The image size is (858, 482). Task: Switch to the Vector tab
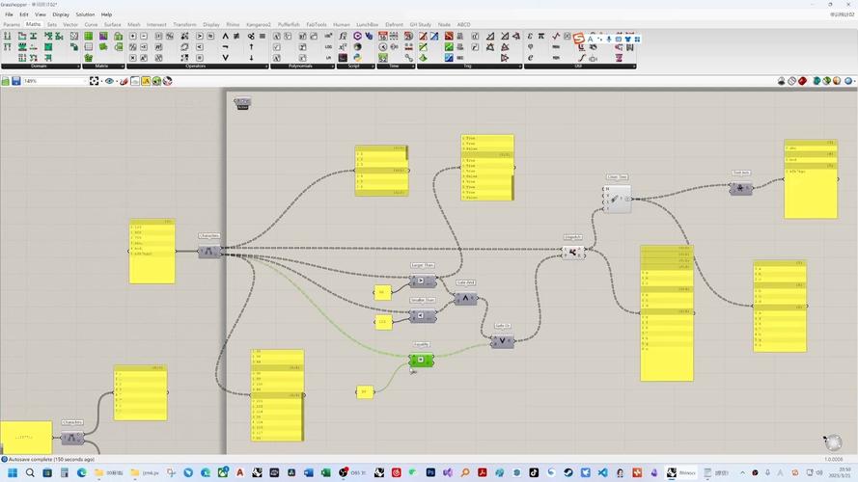pyautogui.click(x=70, y=24)
